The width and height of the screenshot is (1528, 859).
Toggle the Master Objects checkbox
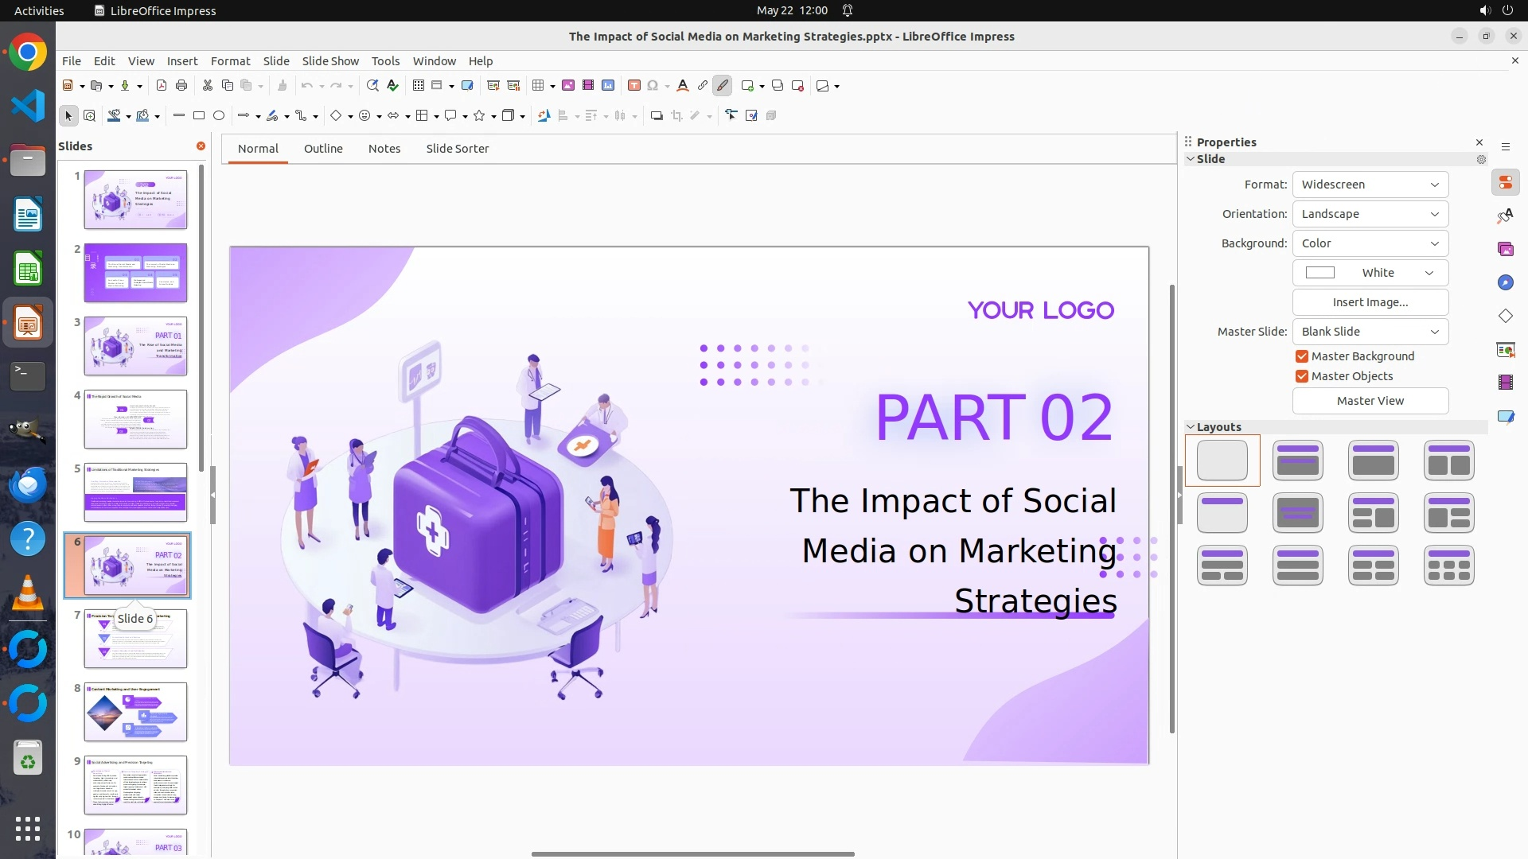(1302, 376)
